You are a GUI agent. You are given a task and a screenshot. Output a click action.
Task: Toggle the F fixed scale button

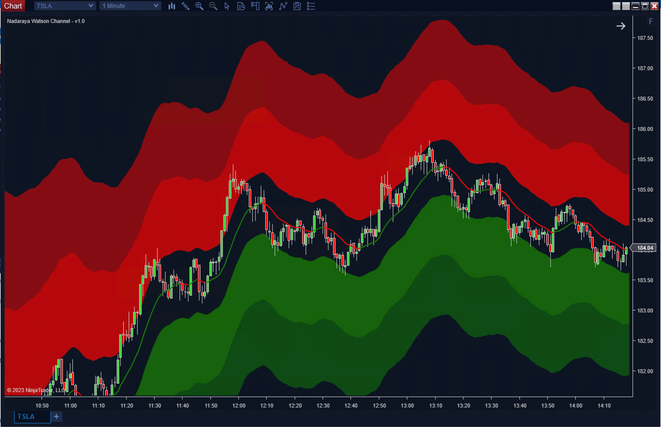651,21
